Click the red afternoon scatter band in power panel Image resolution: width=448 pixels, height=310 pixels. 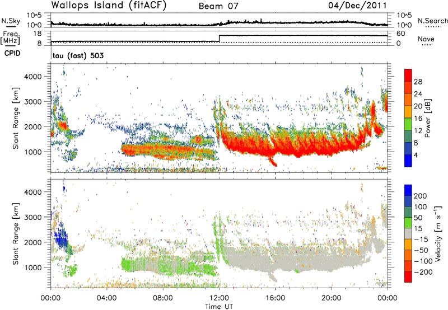(x=295, y=145)
